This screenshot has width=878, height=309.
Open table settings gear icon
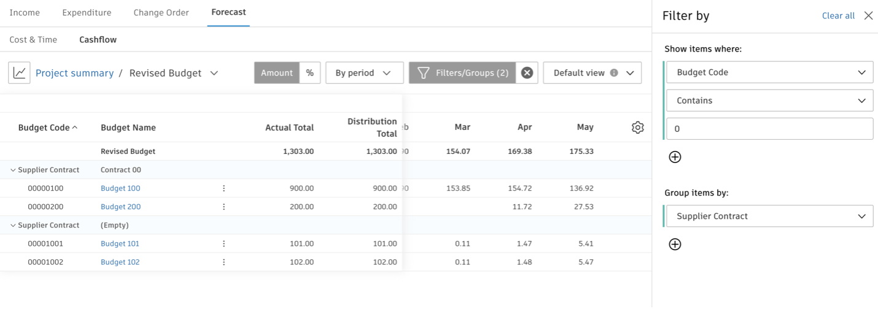tap(637, 128)
